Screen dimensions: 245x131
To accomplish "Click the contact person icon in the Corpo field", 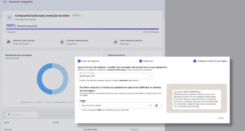I will tap(156, 105).
